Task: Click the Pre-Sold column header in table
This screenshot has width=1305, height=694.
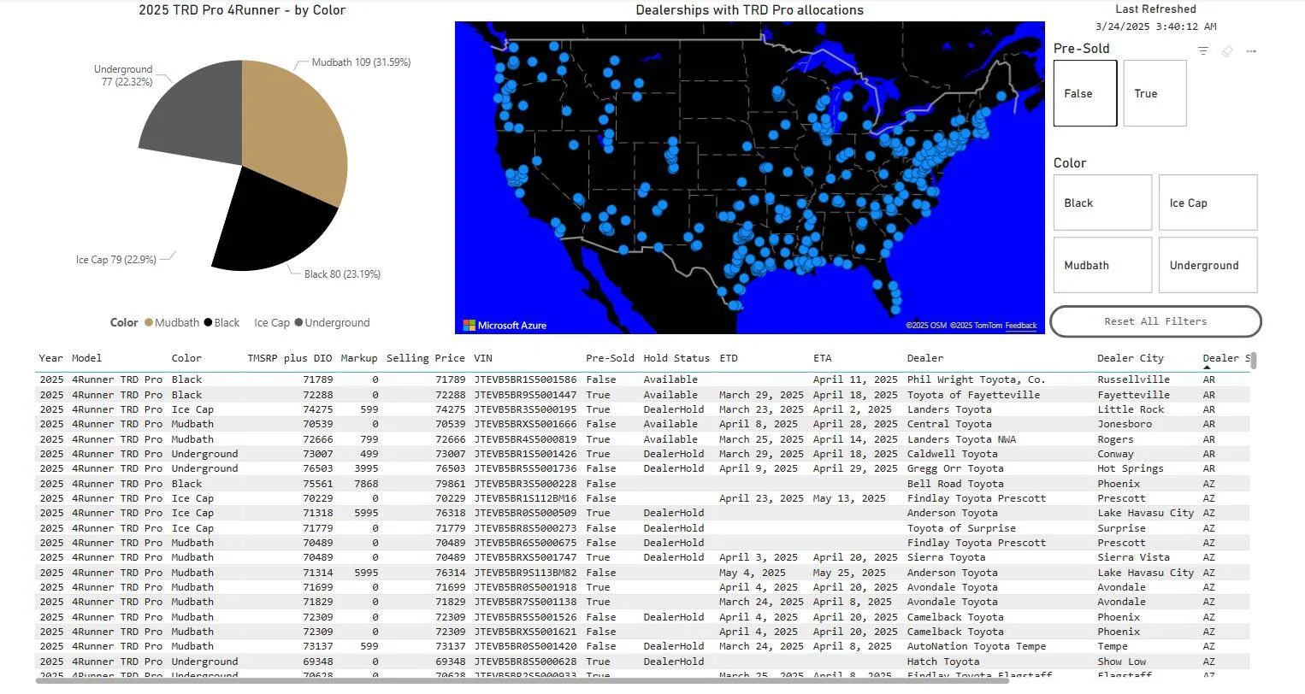Action: point(610,358)
